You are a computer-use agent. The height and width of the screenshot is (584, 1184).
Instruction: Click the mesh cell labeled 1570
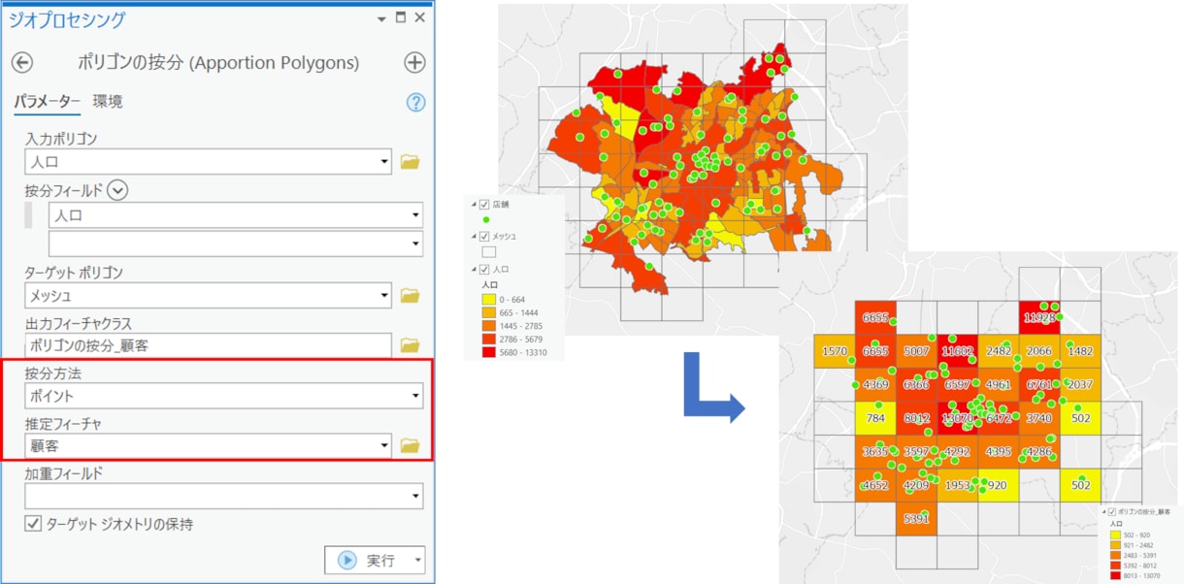(835, 351)
